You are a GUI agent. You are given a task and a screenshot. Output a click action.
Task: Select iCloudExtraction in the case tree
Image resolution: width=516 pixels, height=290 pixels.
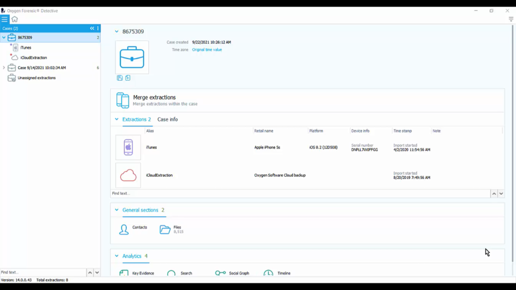[x=34, y=57]
